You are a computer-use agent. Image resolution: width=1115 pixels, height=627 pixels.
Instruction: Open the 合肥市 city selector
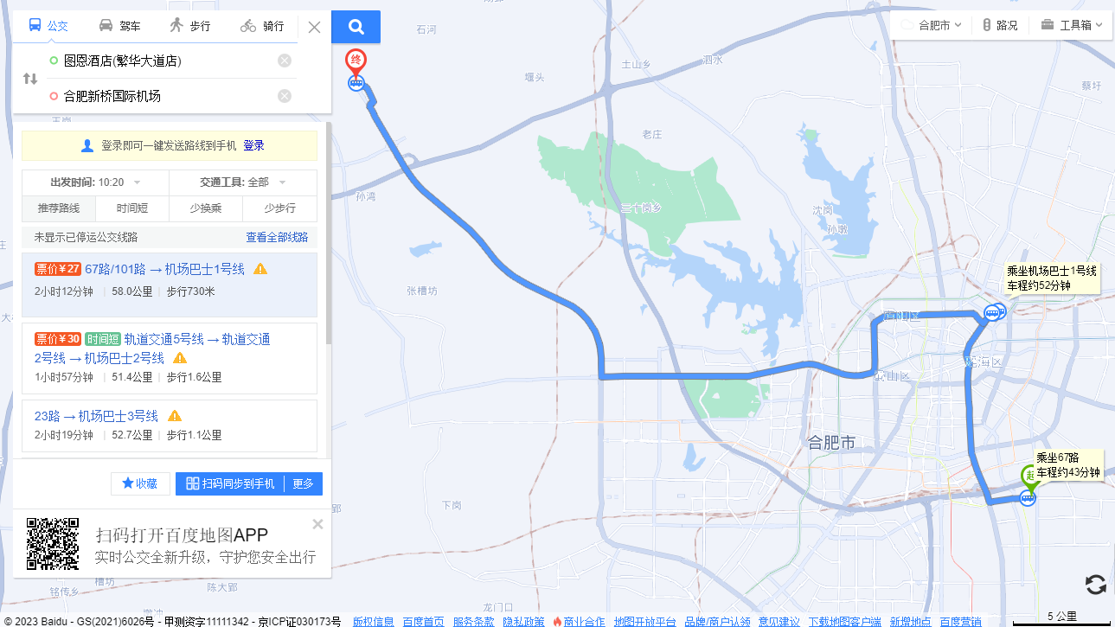932,25
